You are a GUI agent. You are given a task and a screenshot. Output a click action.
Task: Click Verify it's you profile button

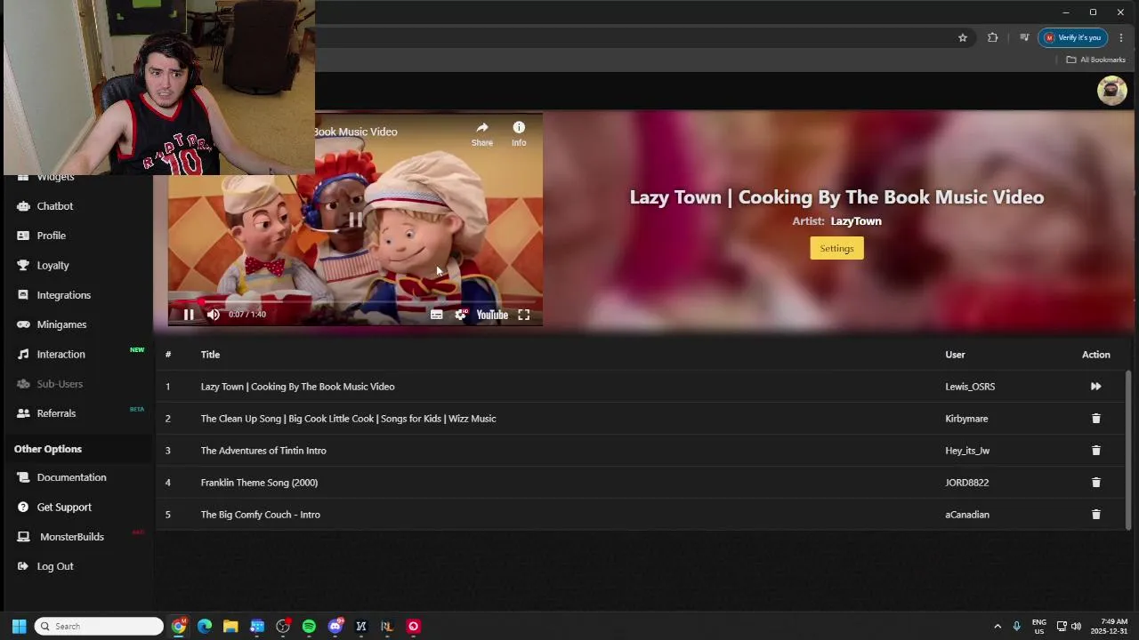pyautogui.click(x=1073, y=37)
